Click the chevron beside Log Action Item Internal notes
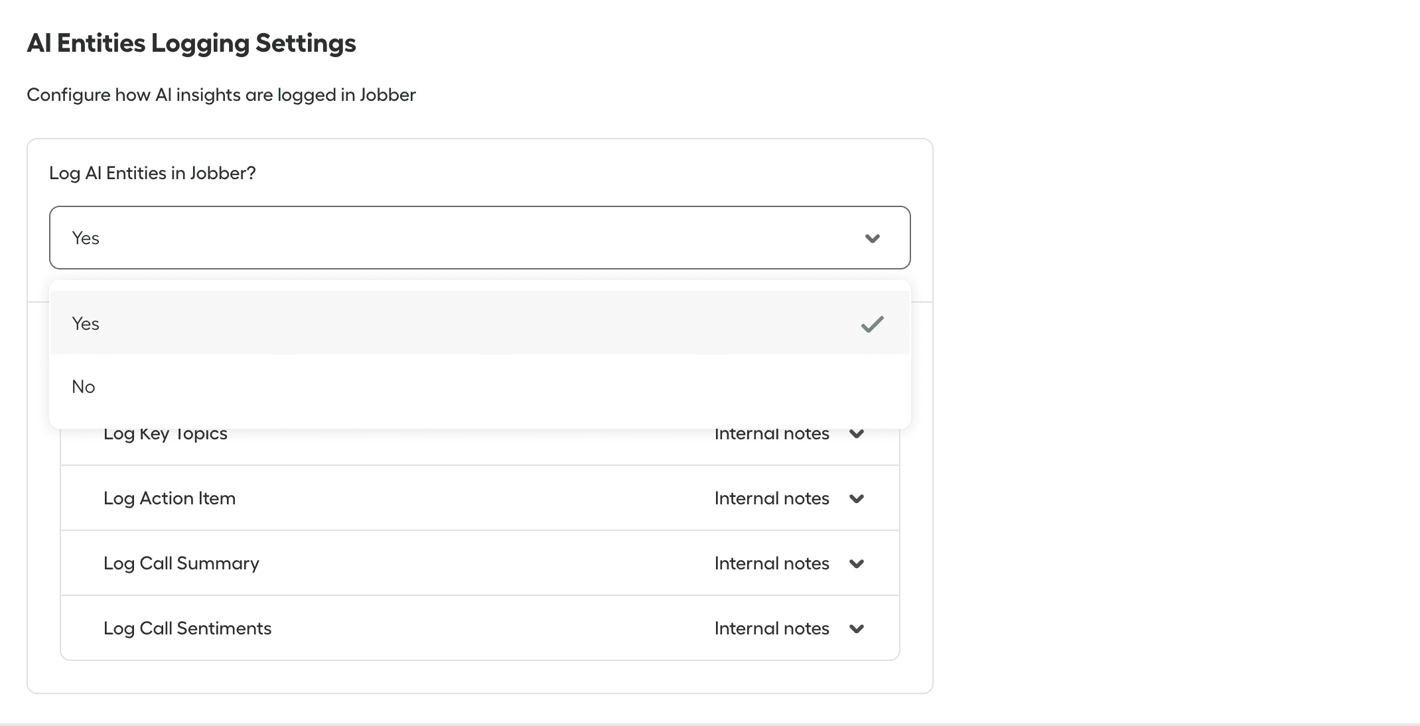This screenshot has height=726, width=1420. (857, 498)
